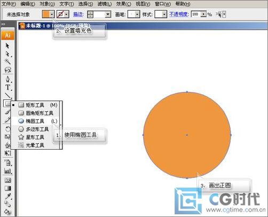268x217 pixels.
Task: Select the Blend tool
Action: pos(7,204)
